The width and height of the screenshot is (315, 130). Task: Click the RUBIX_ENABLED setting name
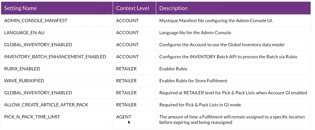[22, 69]
